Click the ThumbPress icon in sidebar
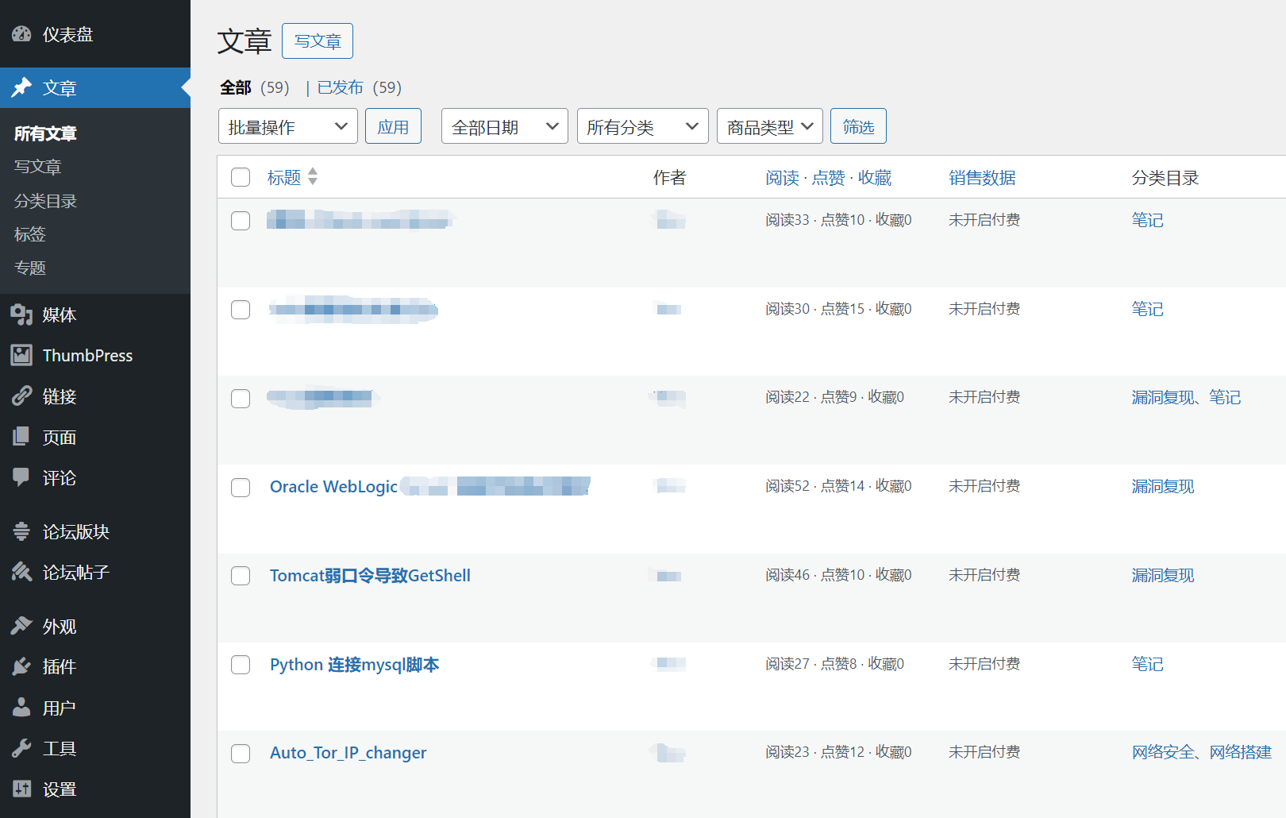 point(21,356)
